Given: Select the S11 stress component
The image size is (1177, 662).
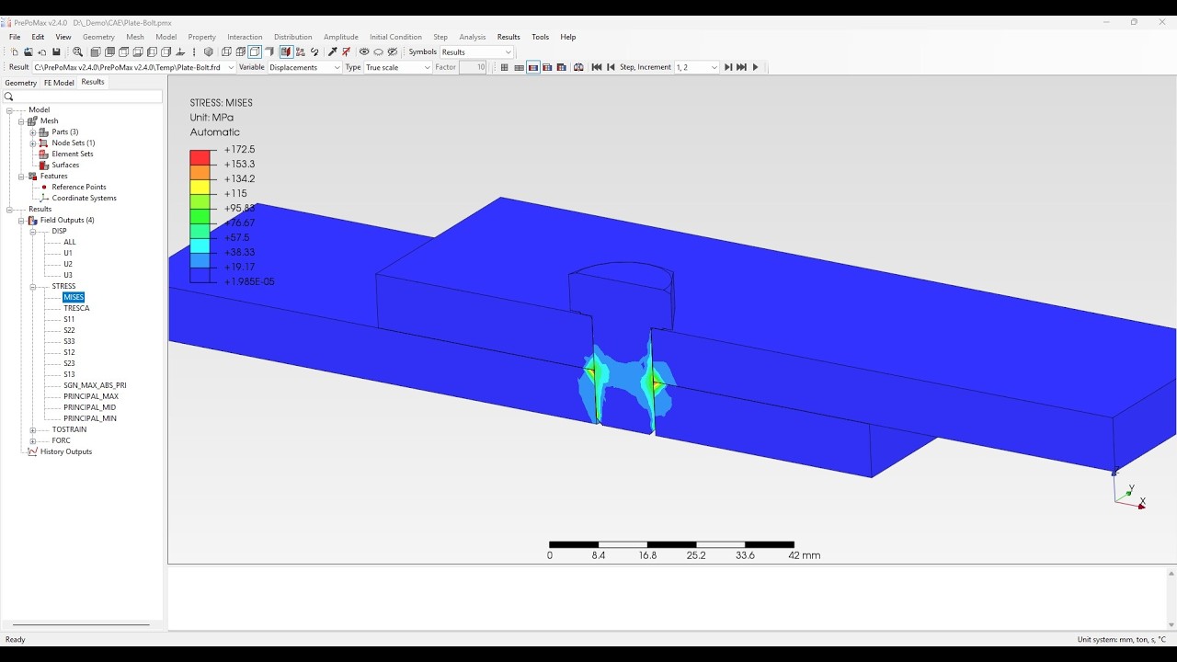Looking at the screenshot, I should 69,319.
